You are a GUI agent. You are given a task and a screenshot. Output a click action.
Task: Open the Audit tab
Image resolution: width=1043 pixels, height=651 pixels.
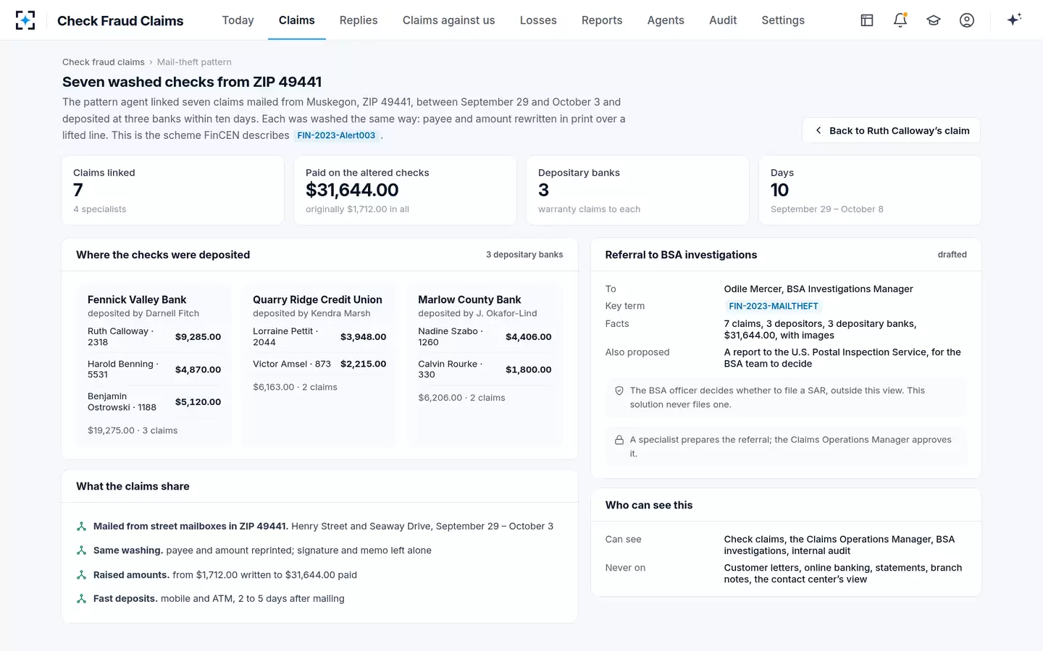pyautogui.click(x=723, y=20)
